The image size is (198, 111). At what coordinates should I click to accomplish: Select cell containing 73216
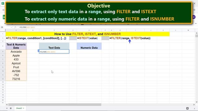pyautogui.click(x=16, y=79)
